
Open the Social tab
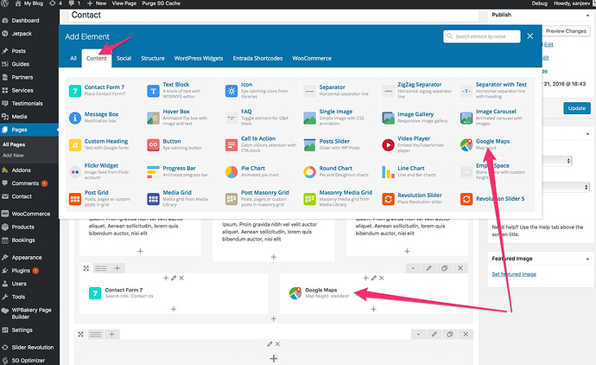124,58
